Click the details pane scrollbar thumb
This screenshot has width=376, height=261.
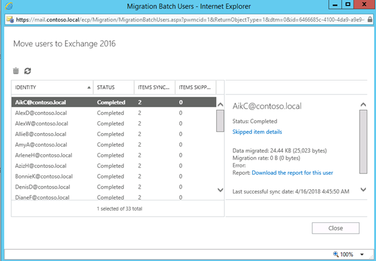(364, 142)
